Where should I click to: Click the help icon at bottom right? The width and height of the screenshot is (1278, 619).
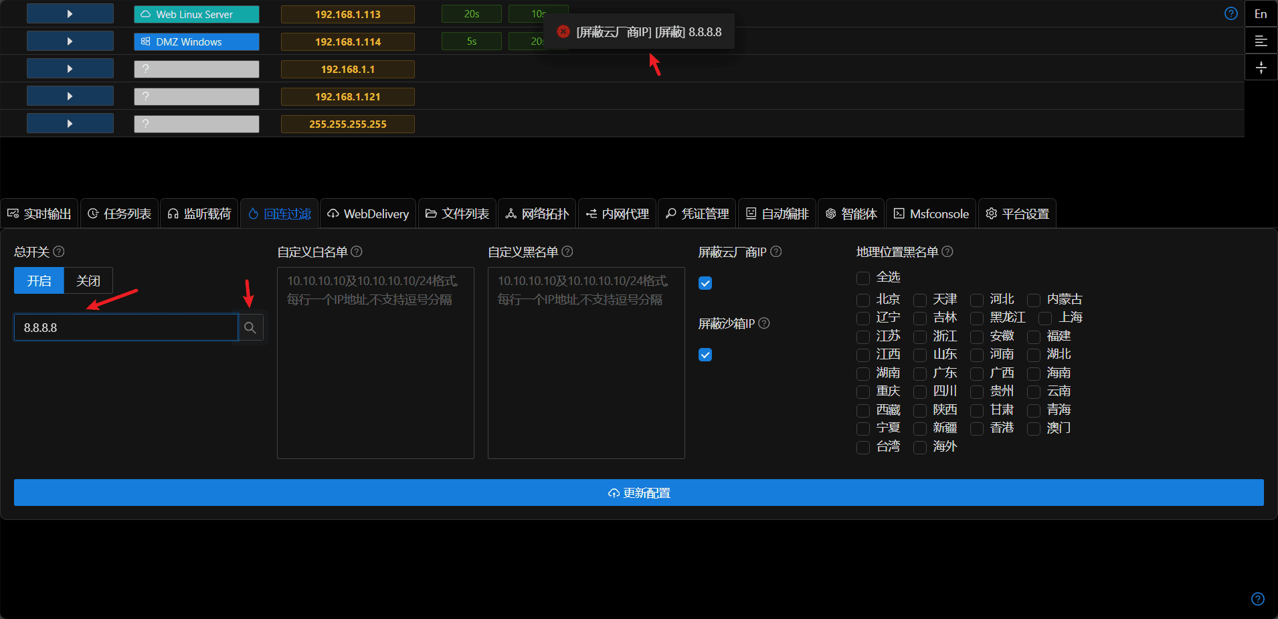(1258, 599)
